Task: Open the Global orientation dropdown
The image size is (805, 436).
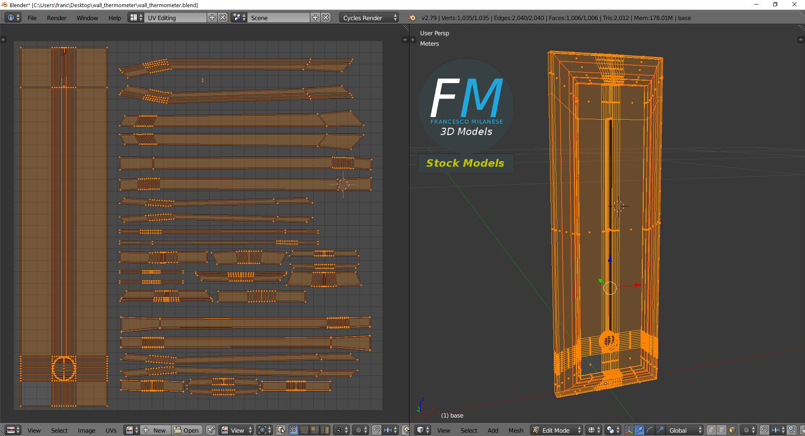Action: [683, 430]
